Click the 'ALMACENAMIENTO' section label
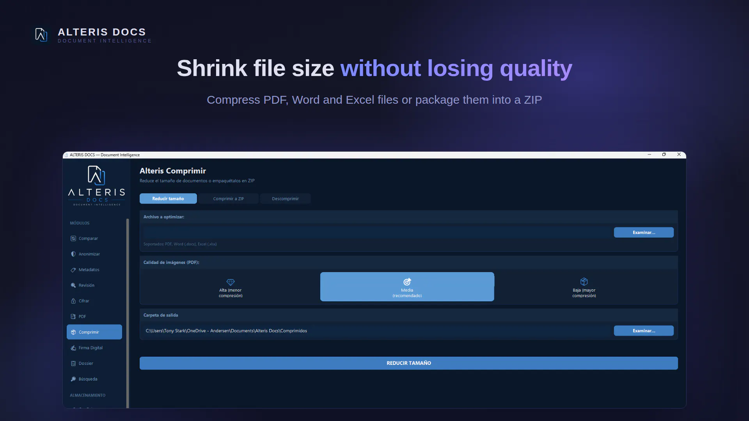The height and width of the screenshot is (421, 749). click(x=87, y=395)
